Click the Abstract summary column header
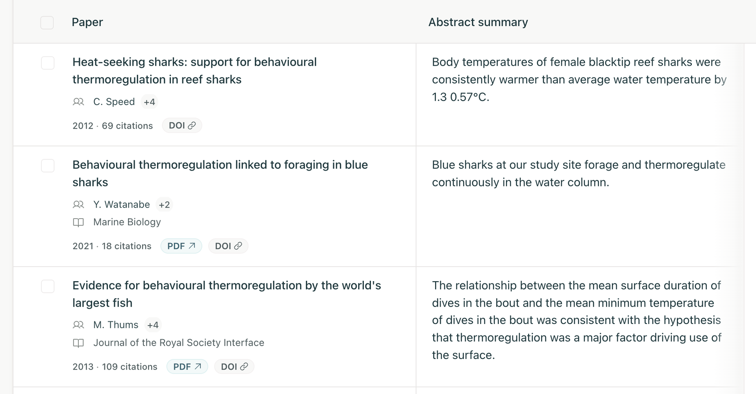 (478, 22)
